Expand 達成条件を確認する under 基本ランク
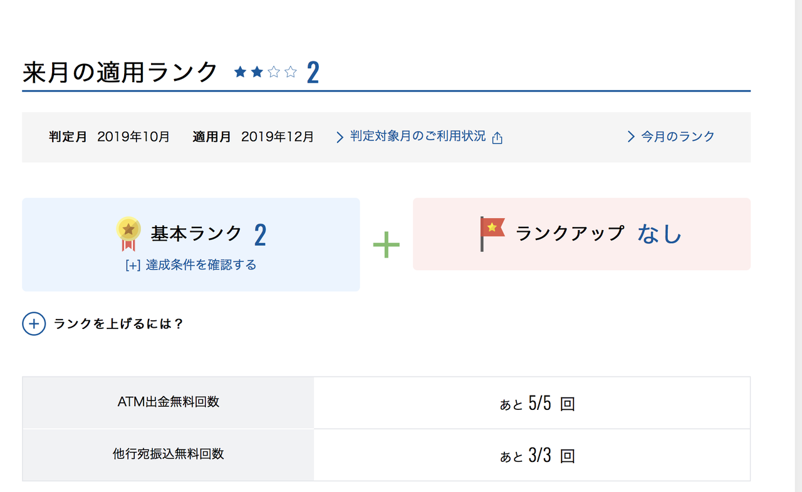Image resolution: width=802 pixels, height=492 pixels. pyautogui.click(x=191, y=265)
